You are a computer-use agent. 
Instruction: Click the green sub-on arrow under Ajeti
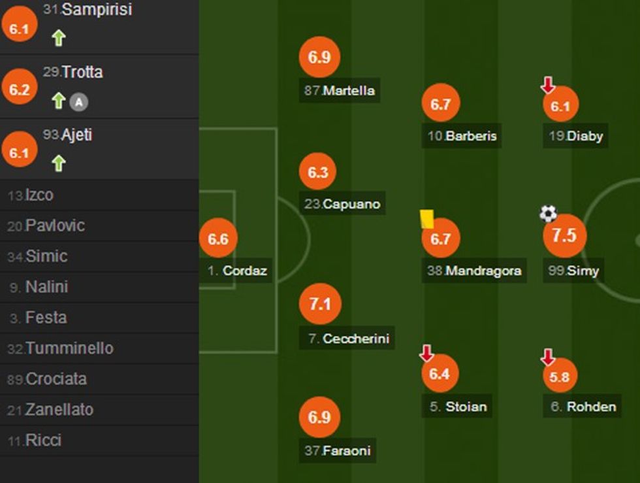click(x=59, y=163)
